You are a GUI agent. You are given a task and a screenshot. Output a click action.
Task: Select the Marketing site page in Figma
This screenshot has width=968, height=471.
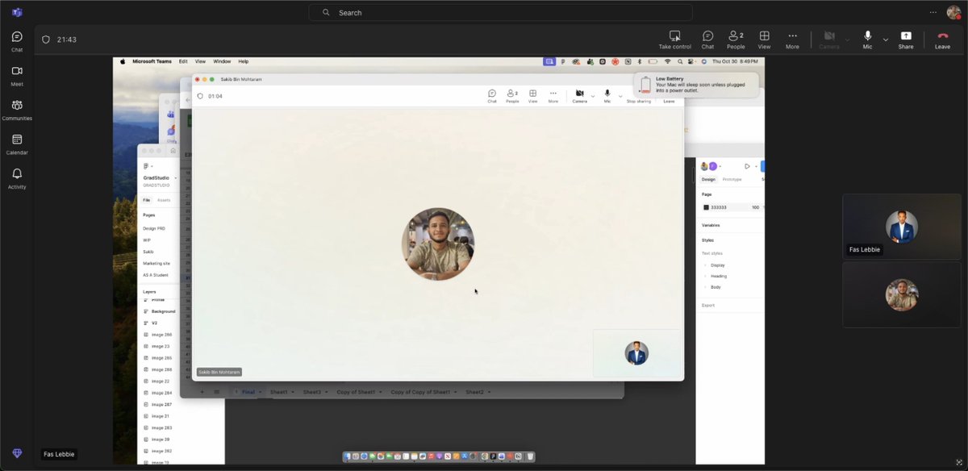pos(156,263)
